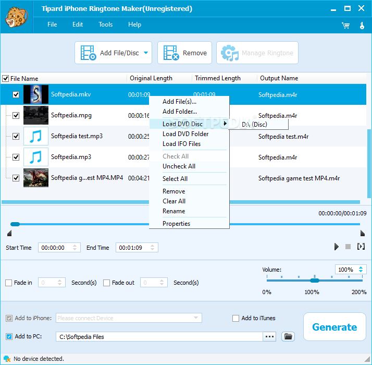
Task: Click the Output Name column header
Action: (x=279, y=78)
